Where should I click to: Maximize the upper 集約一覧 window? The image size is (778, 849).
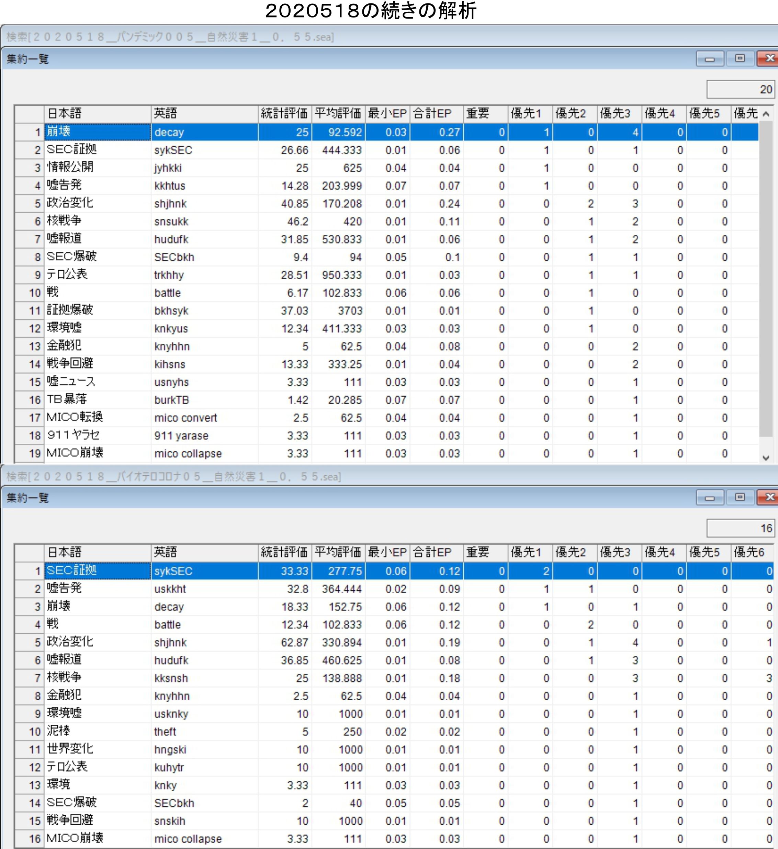click(740, 58)
